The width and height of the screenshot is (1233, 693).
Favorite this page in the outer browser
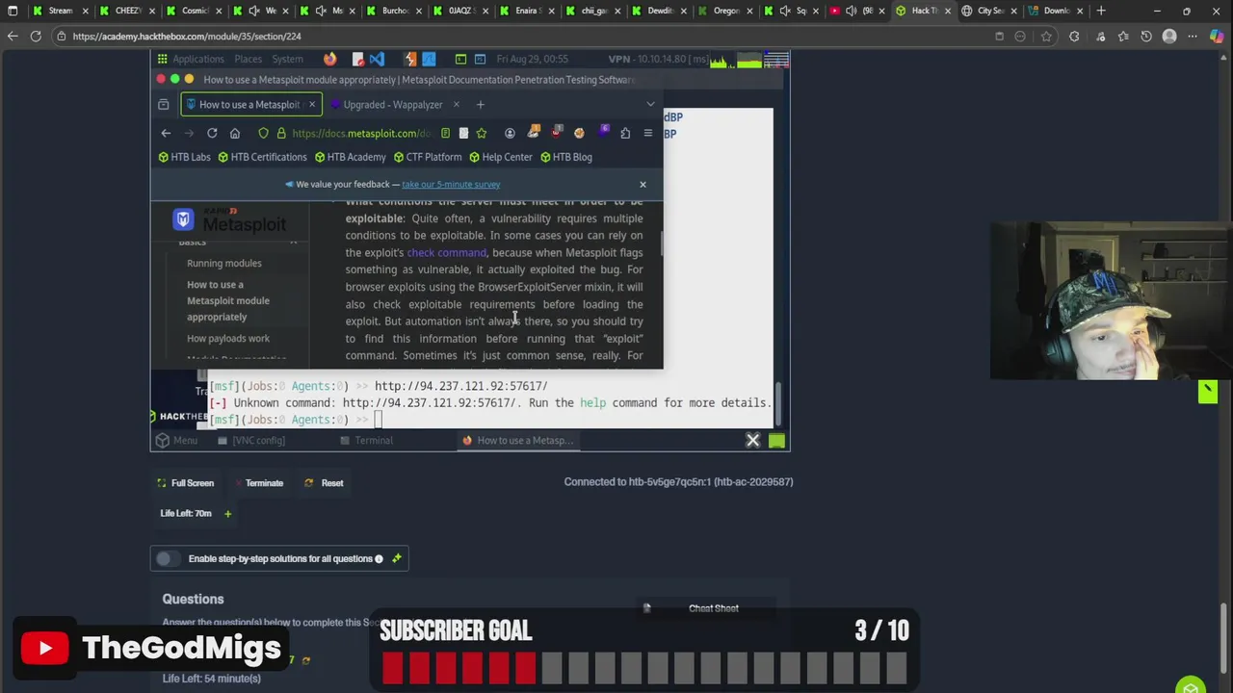(1046, 37)
